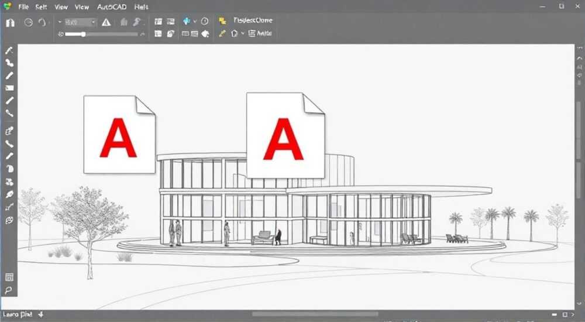585x322 pixels.
Task: Click the undo curved arrow icon
Action: [42, 22]
